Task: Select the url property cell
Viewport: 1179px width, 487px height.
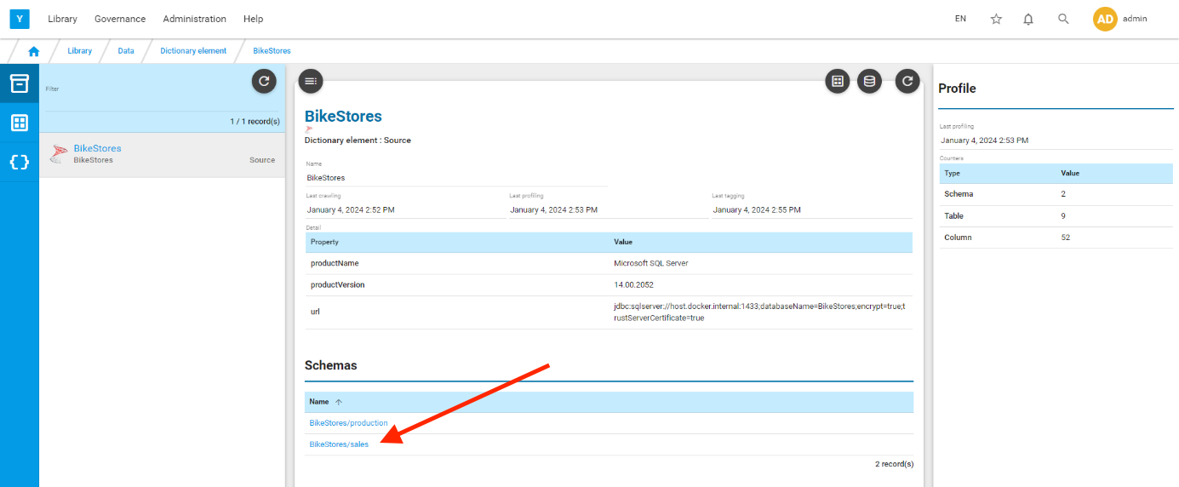Action: tap(315, 312)
